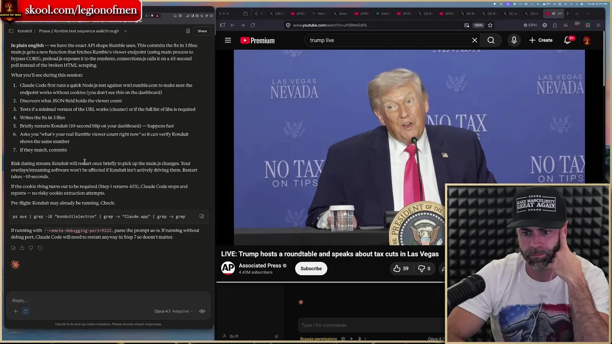Click the youtube.com address bar
612x344 pixels.
373,25
